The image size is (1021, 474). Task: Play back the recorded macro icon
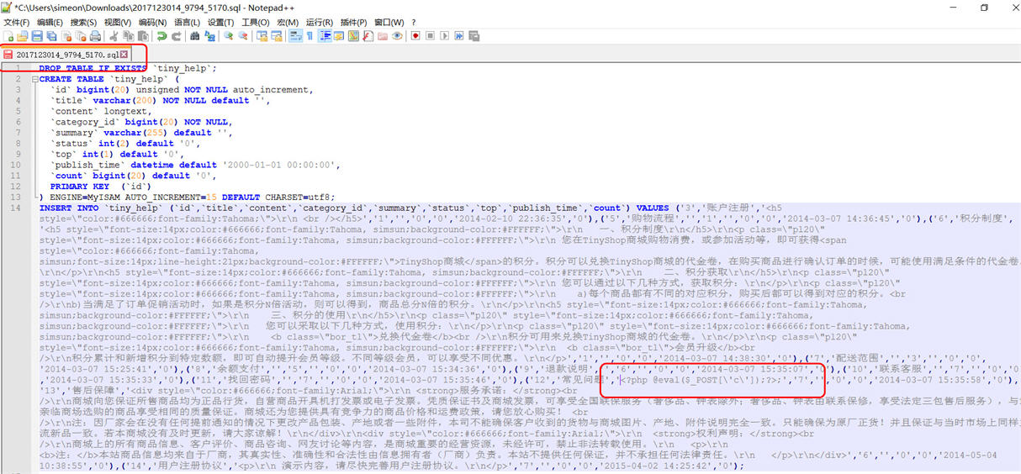[445, 36]
